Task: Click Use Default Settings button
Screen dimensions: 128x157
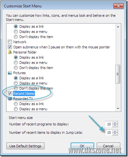Action: pyautogui.click(x=25, y=146)
